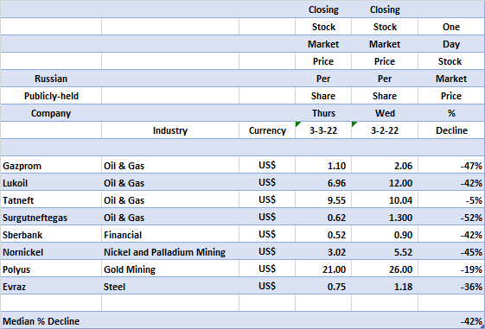Select the -45% decline cell
The image size is (485, 329).
click(x=451, y=252)
